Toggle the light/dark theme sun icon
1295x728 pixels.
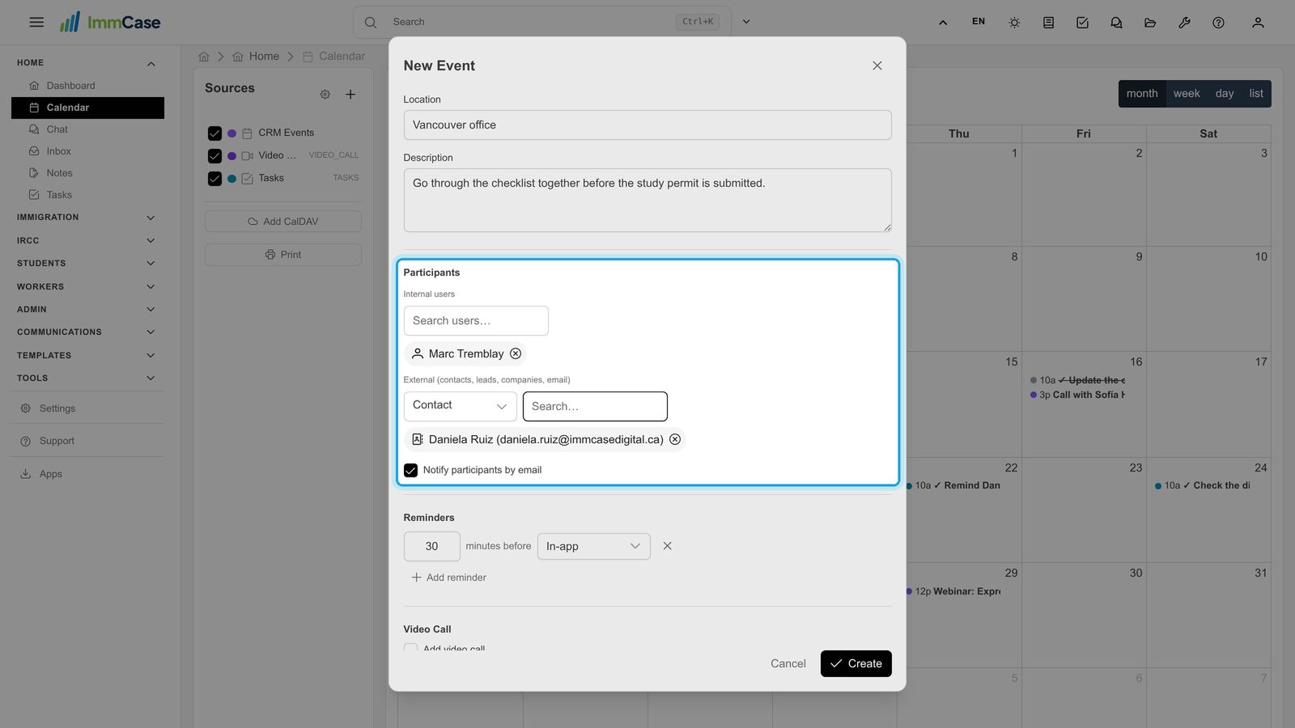pyautogui.click(x=1014, y=23)
